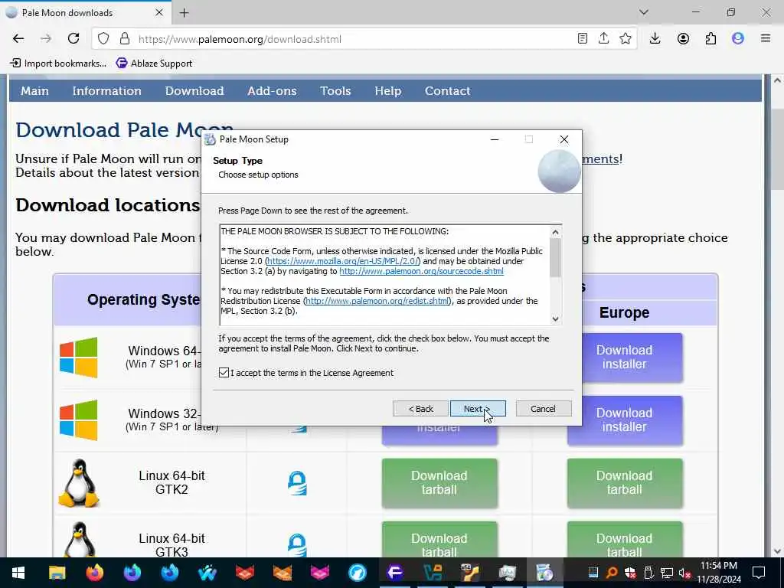784x588 pixels.
Task: Click Europe Download tarball for Linux GTK2
Action: 625,483
